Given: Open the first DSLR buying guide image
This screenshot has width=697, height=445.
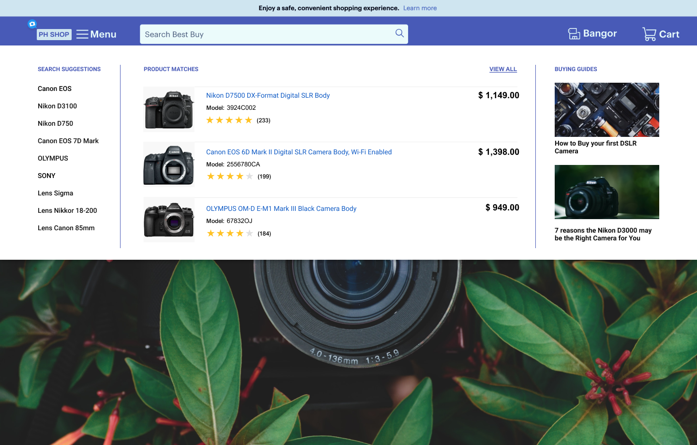Looking at the screenshot, I should pyautogui.click(x=607, y=110).
